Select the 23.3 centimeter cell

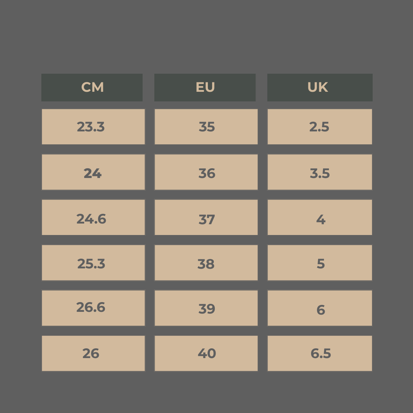pyautogui.click(x=93, y=127)
